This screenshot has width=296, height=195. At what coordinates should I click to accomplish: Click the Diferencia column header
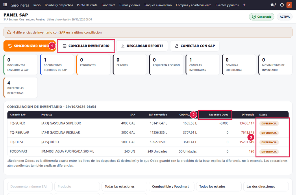(x=248, y=115)
